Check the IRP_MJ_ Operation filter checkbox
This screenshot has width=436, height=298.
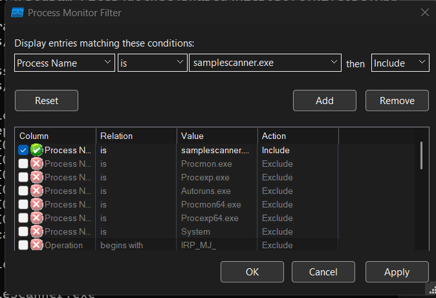click(x=23, y=245)
